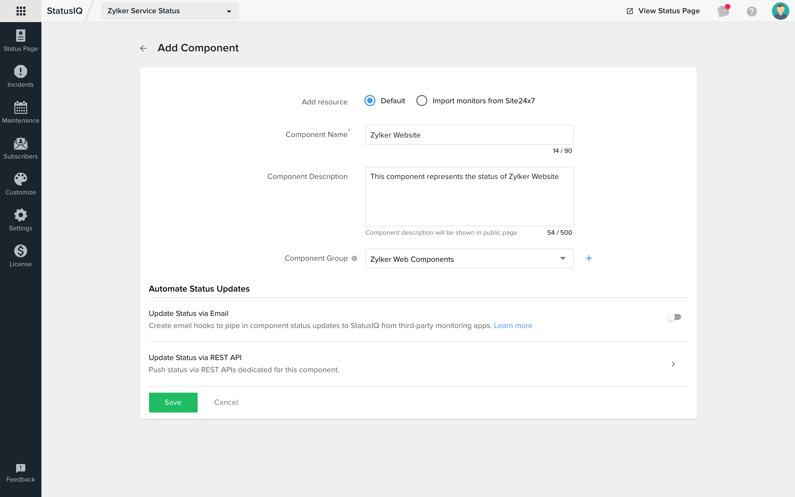Click the add new Component Group button
Viewport: 795px width, 497px height.
pos(588,258)
